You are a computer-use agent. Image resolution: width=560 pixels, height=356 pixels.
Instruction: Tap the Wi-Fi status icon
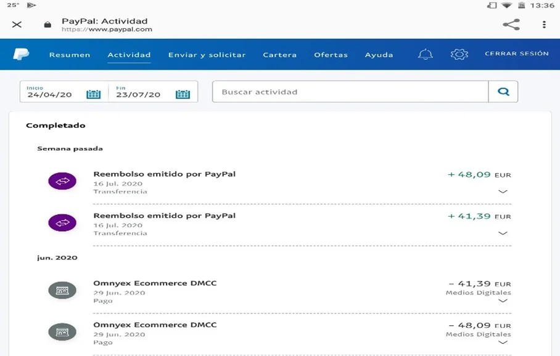pyautogui.click(x=506, y=6)
